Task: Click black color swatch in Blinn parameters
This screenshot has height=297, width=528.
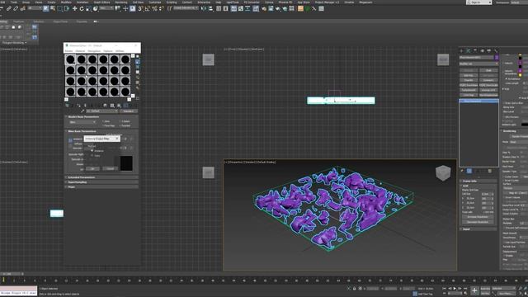Action: tap(126, 163)
